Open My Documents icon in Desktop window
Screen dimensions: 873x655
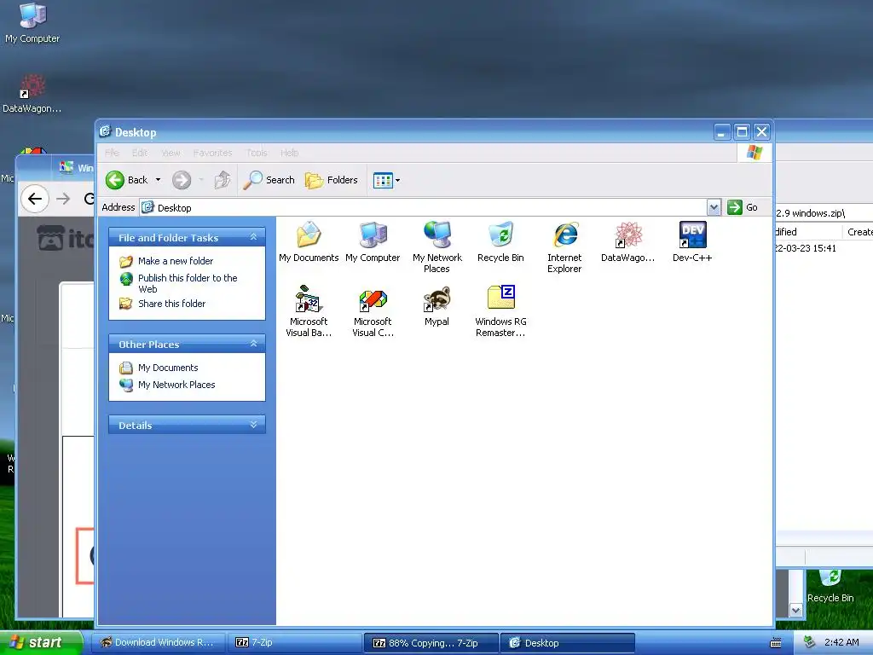309,241
